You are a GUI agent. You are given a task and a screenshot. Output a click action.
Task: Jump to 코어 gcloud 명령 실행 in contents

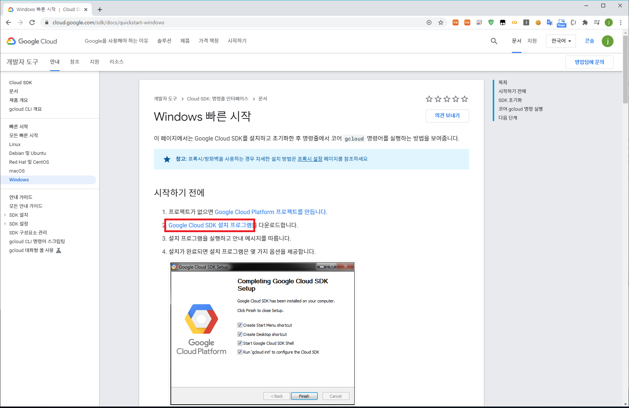click(521, 109)
